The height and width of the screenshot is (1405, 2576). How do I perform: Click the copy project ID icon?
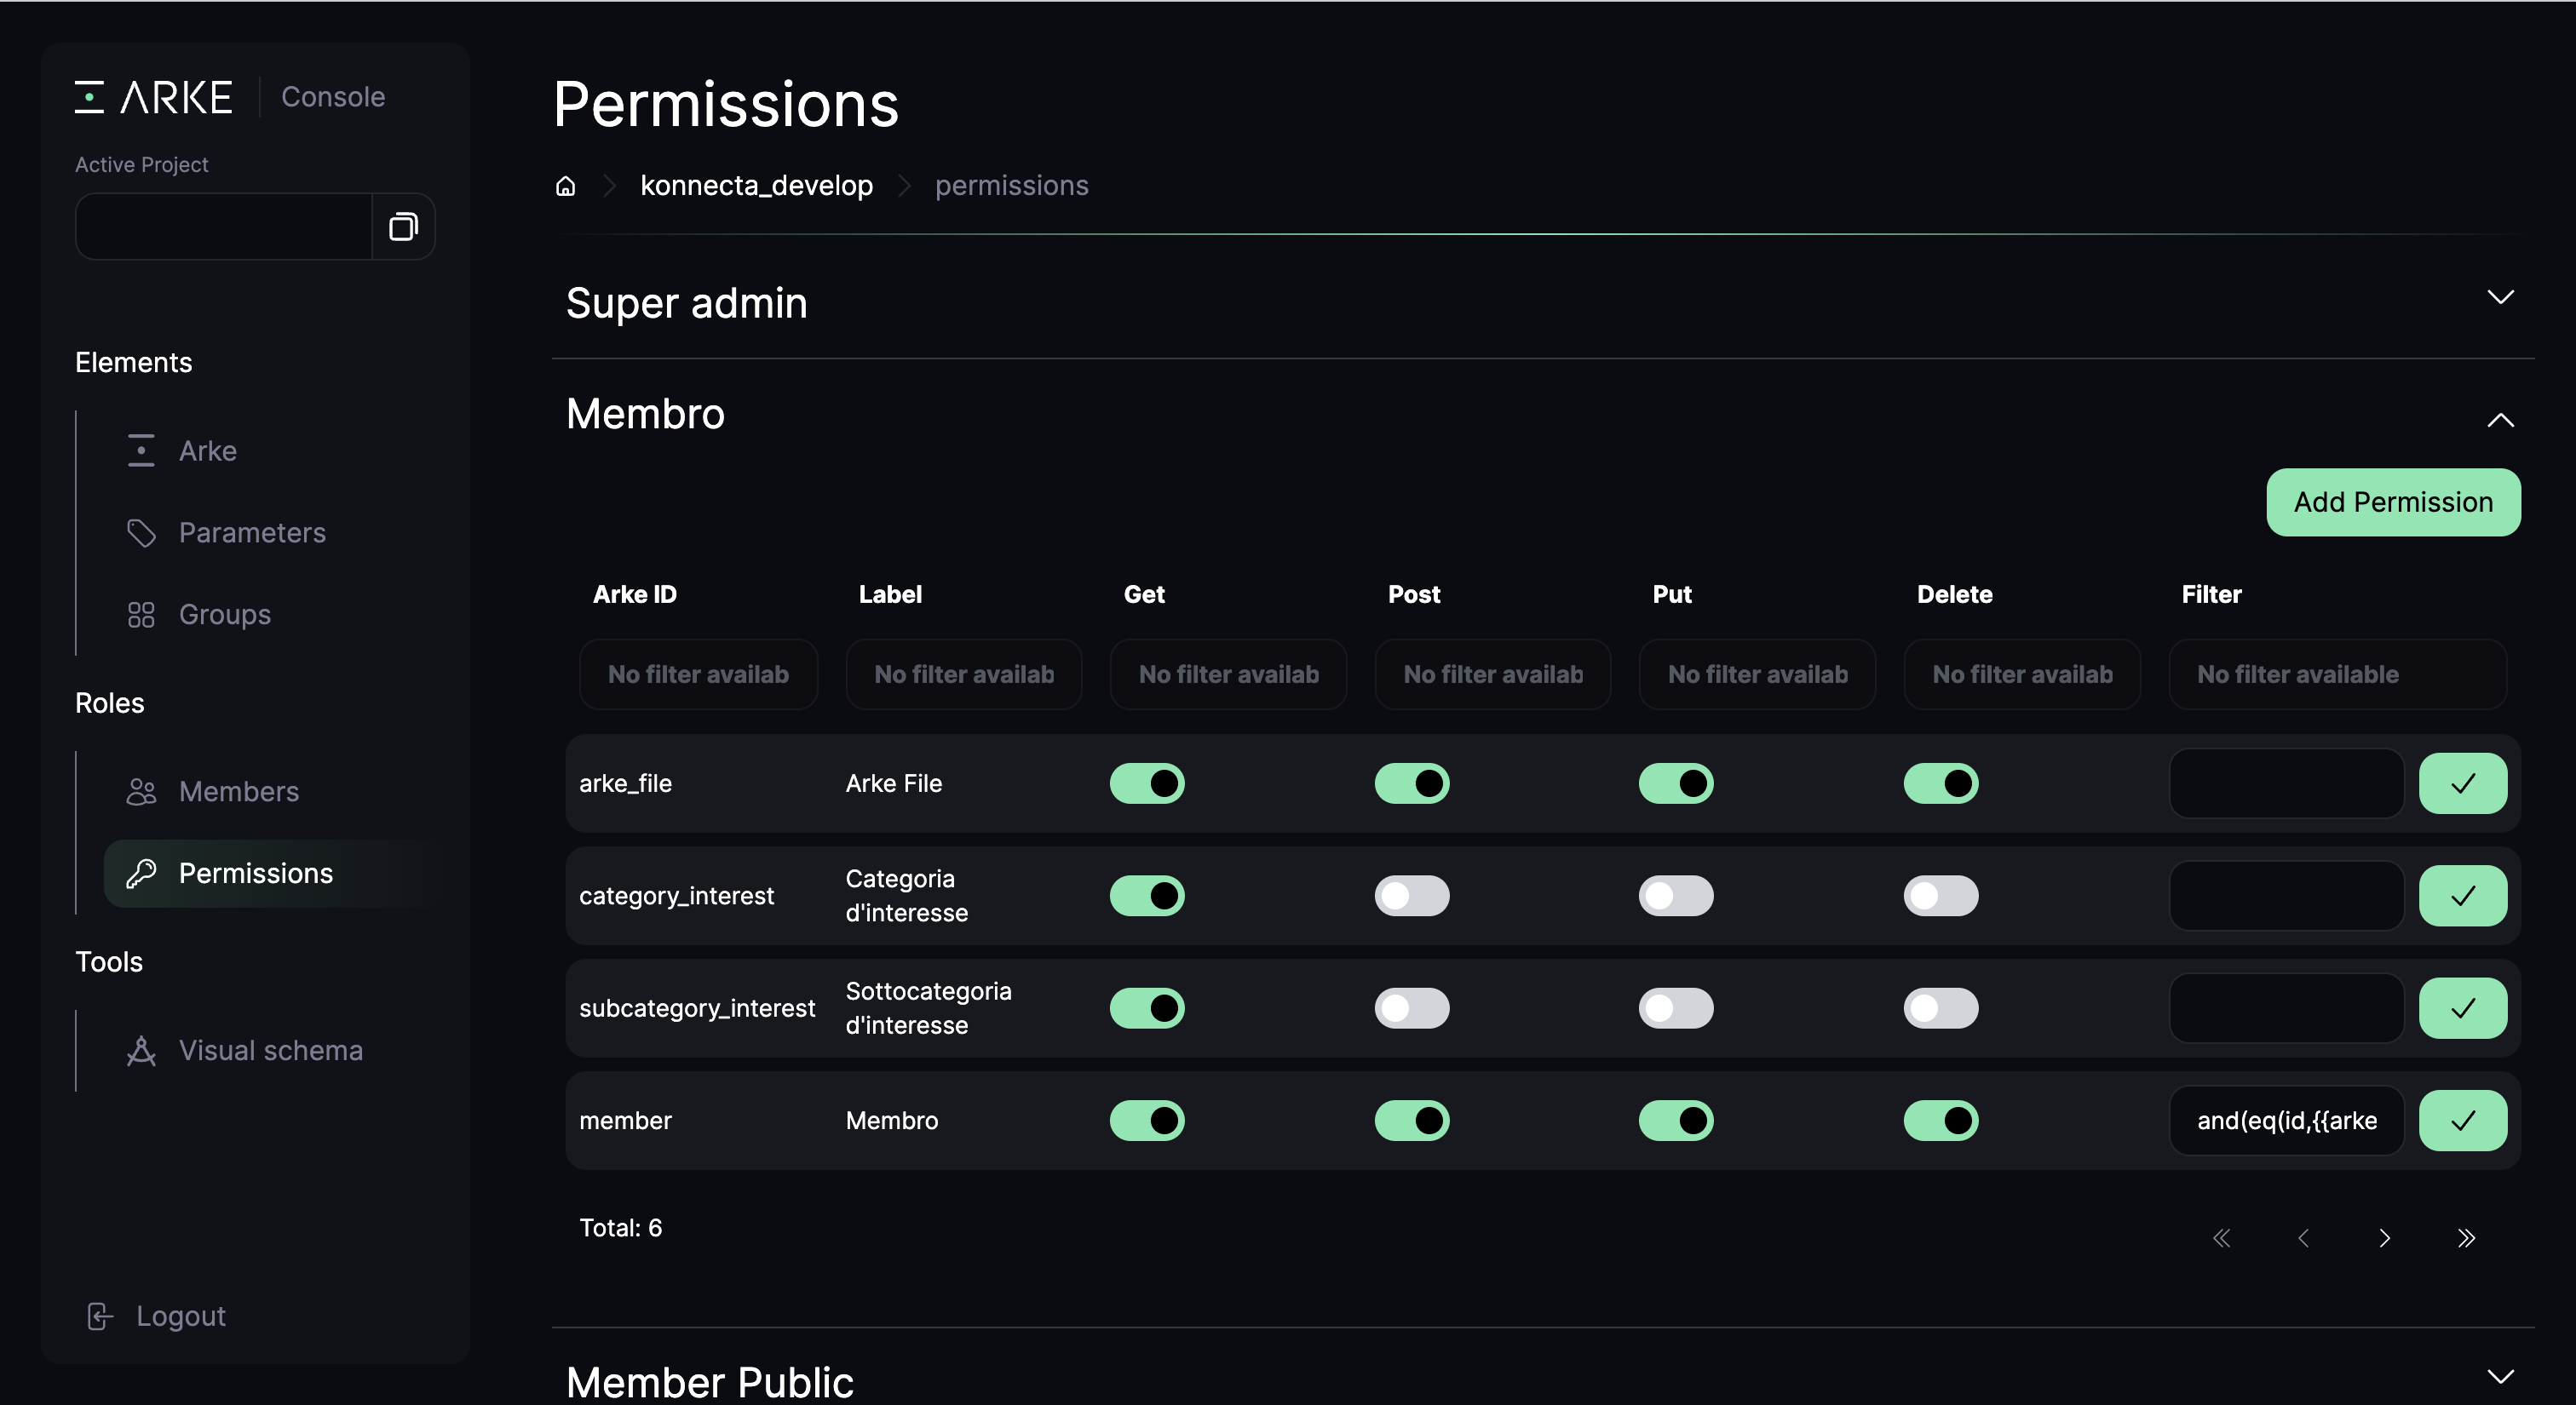point(403,227)
